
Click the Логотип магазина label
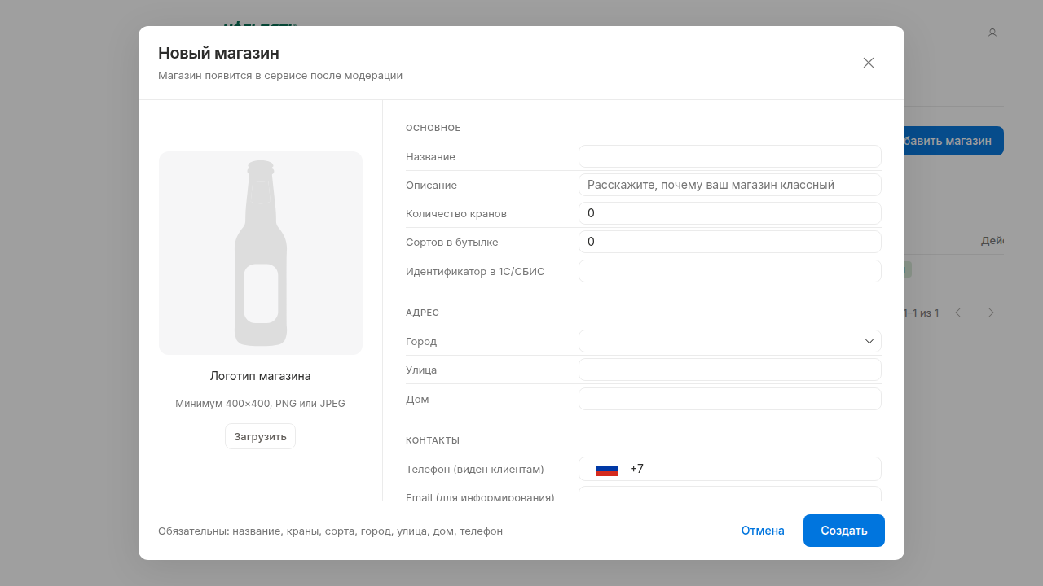pyautogui.click(x=261, y=376)
